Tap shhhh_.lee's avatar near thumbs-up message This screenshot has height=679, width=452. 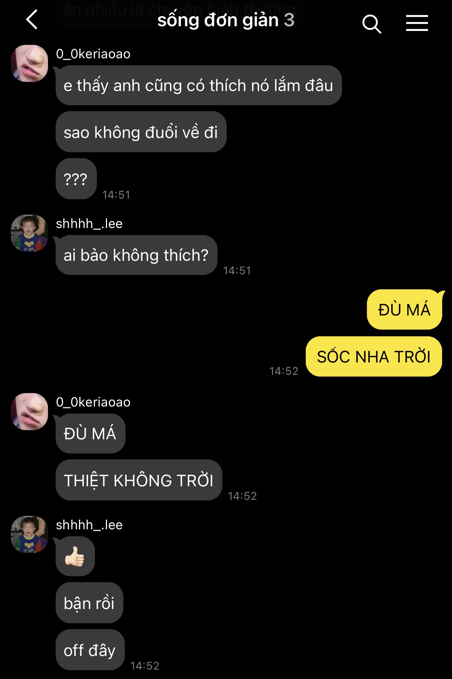coord(29,534)
